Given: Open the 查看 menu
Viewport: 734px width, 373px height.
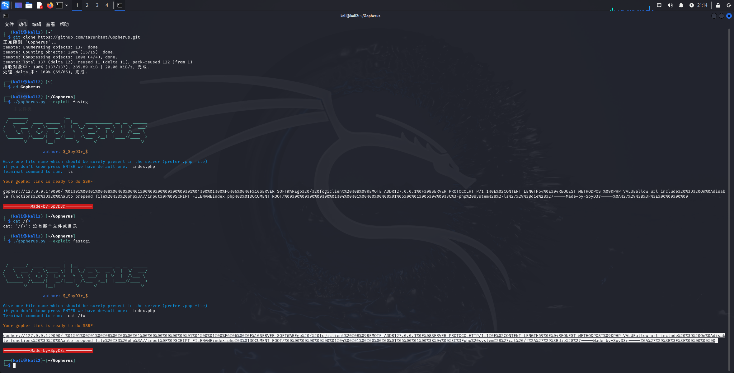Looking at the screenshot, I should (x=50, y=24).
